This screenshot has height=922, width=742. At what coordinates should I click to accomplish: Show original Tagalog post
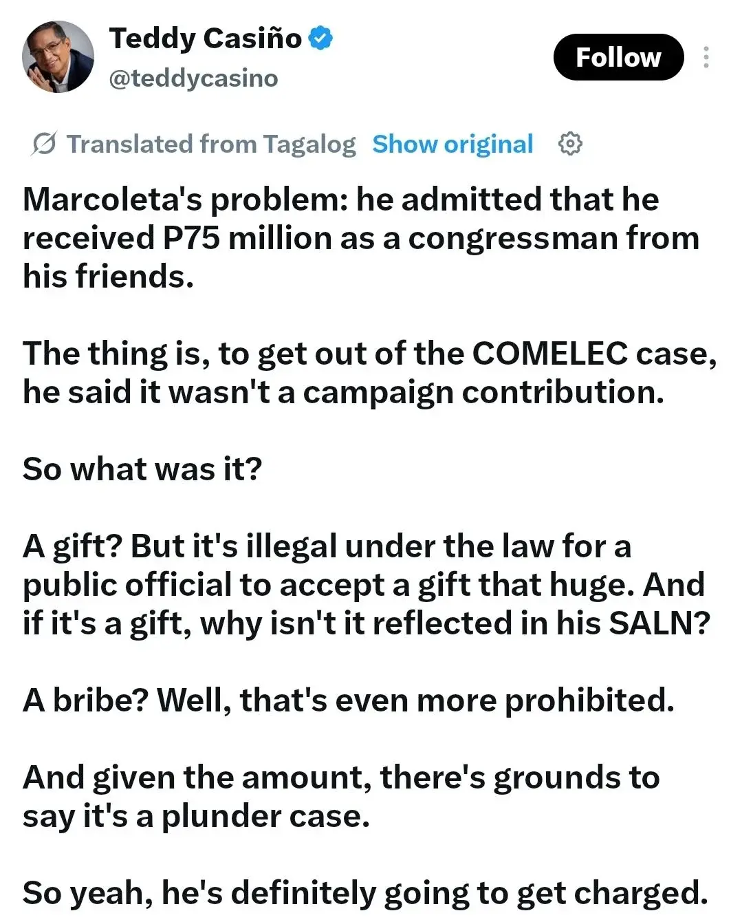(452, 144)
